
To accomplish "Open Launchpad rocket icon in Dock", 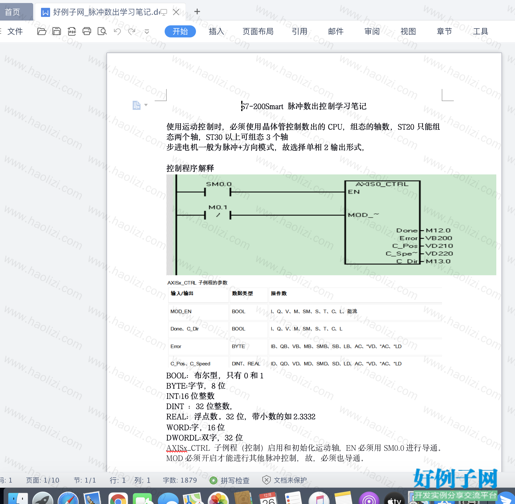I will coord(43,498).
